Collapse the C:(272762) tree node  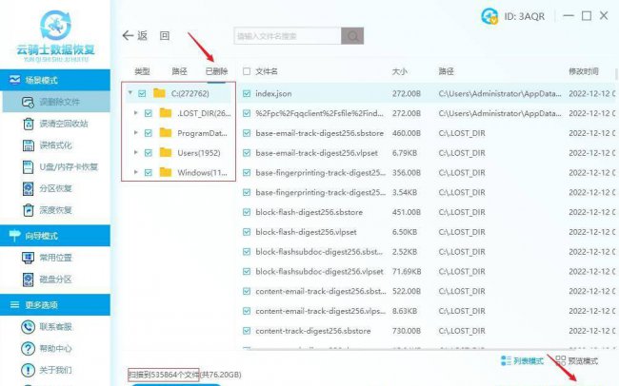pos(130,93)
